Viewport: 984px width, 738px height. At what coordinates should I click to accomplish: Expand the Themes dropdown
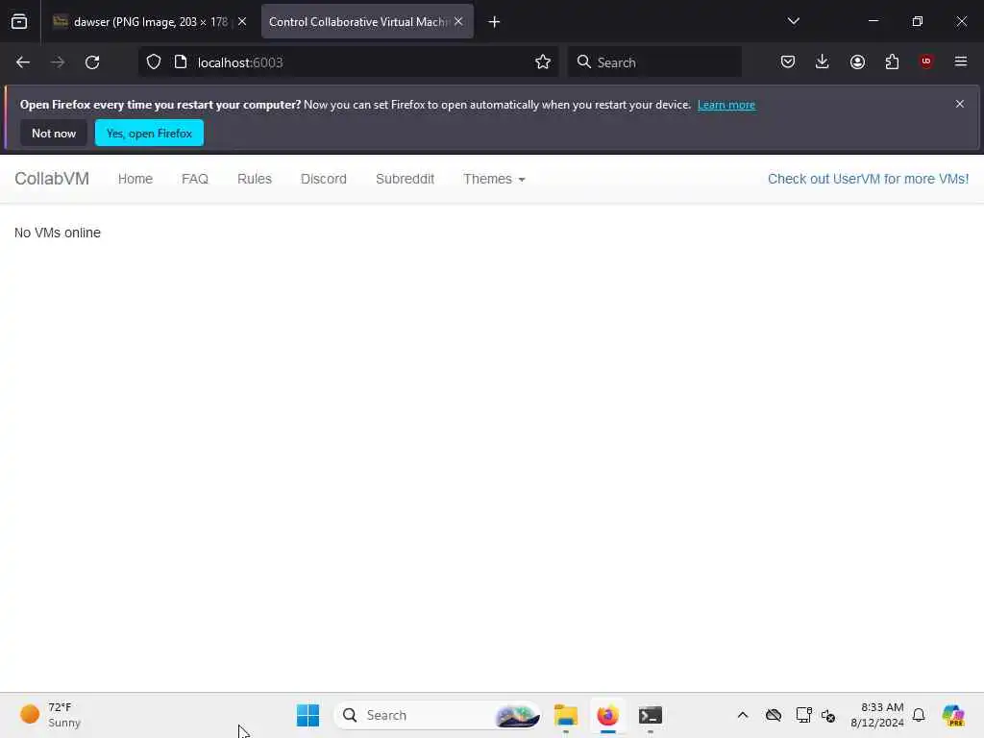(x=494, y=179)
